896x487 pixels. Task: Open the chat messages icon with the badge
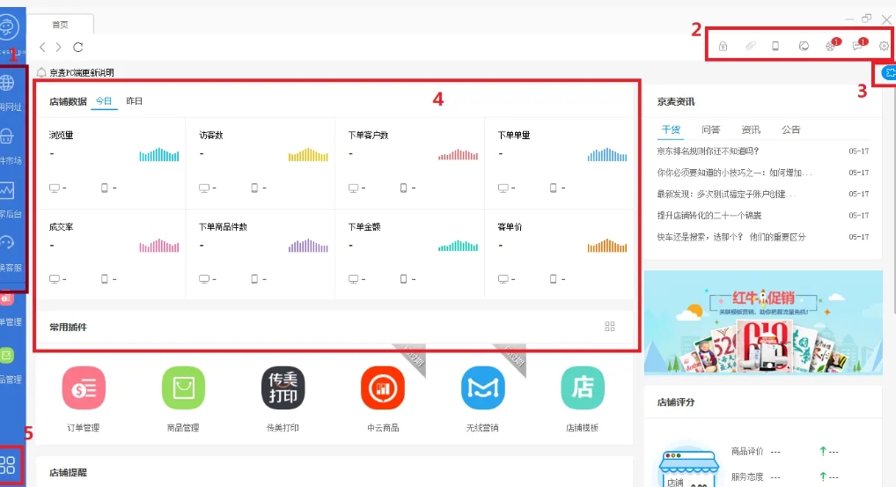tap(858, 46)
